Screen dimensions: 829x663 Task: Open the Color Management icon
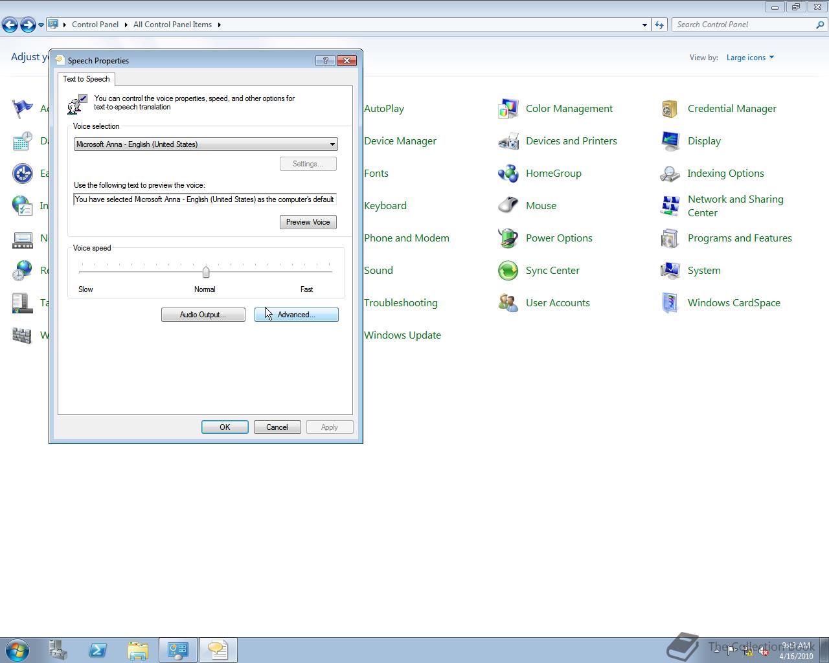[x=508, y=109]
